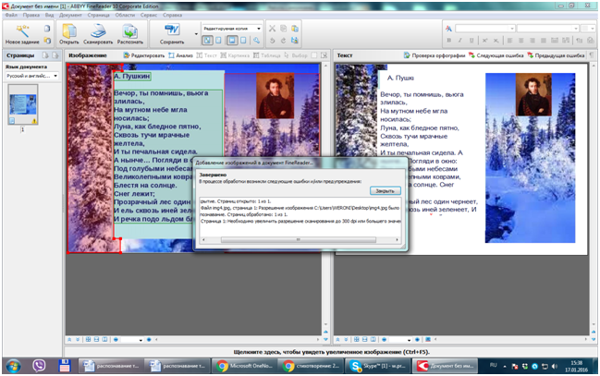The width and height of the screenshot is (600, 376).
Task: Click the paste clipboard icon in toolbar
Action: click(295, 29)
